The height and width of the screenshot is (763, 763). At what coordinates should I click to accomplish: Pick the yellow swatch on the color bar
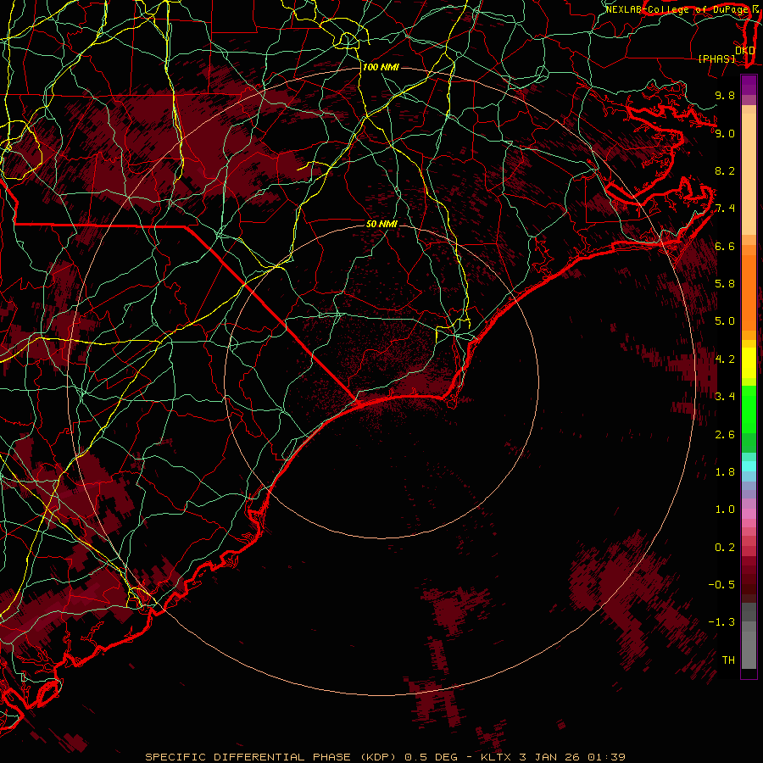coord(749,363)
